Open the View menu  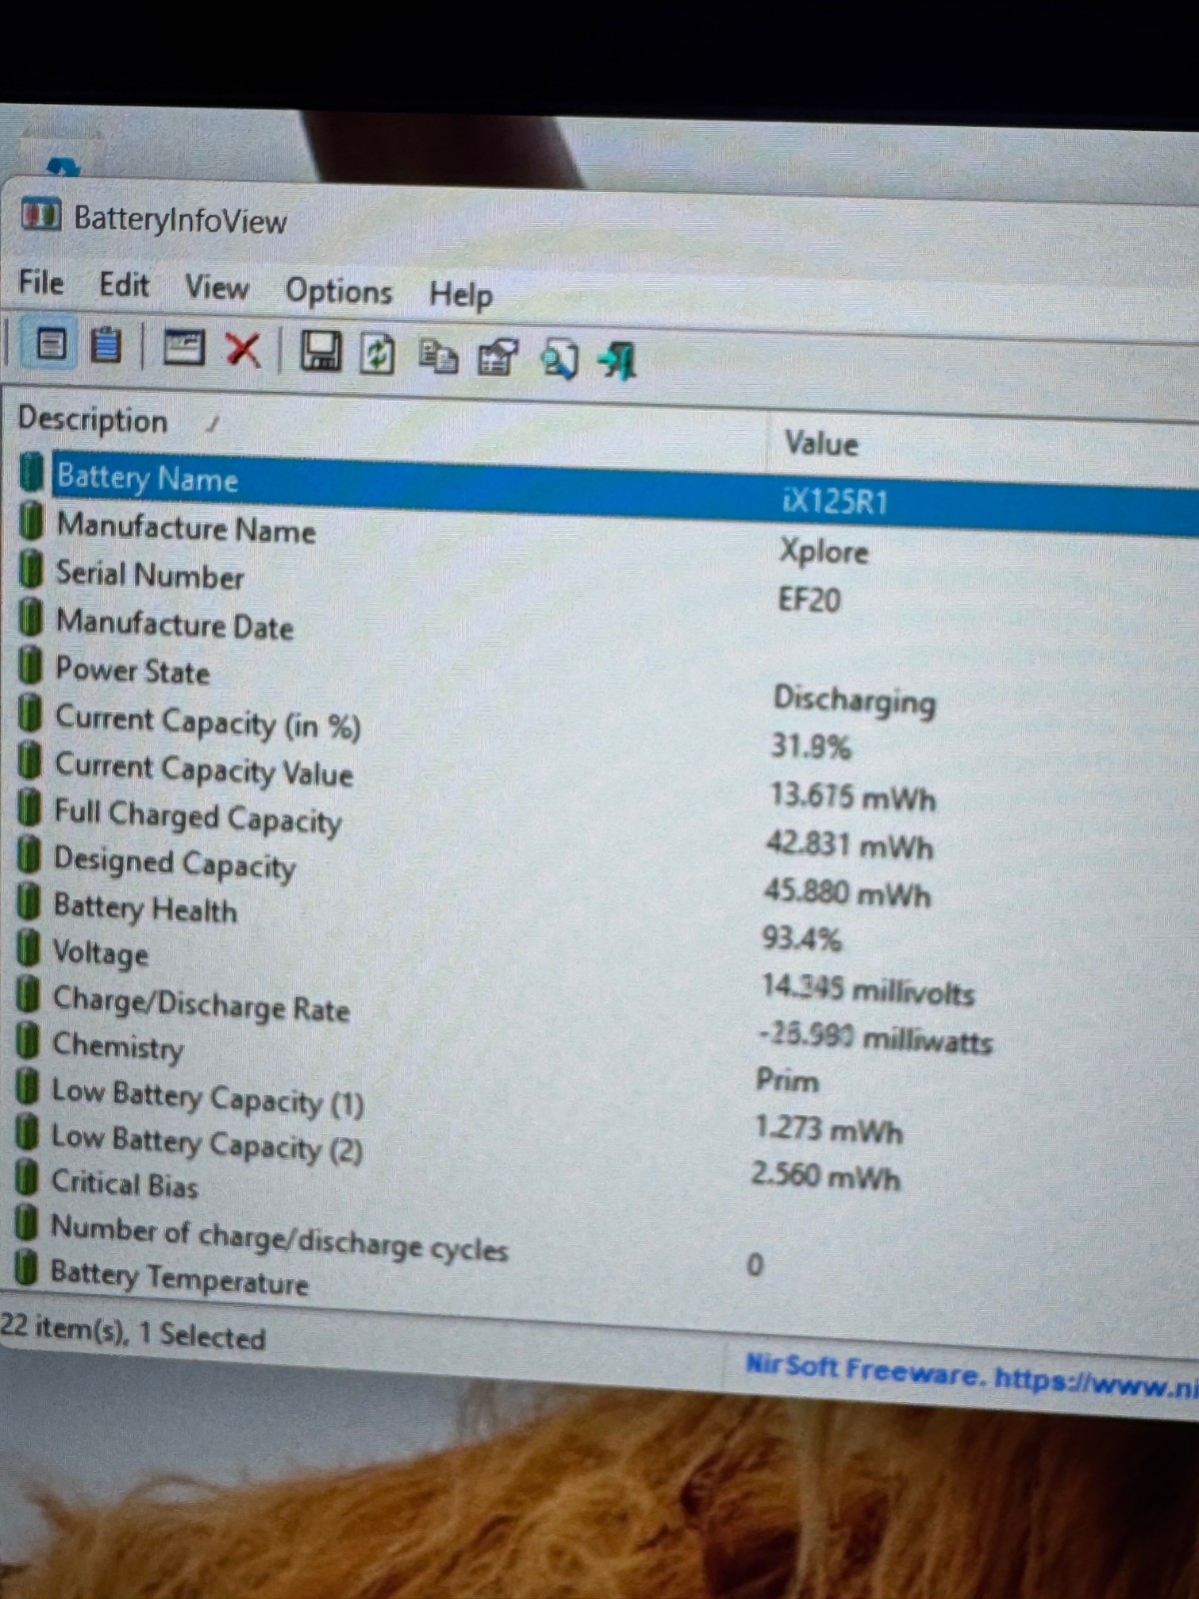(216, 289)
